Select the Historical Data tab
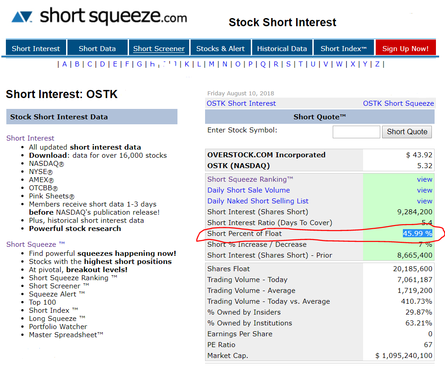The height and width of the screenshot is (367, 445). (x=282, y=48)
